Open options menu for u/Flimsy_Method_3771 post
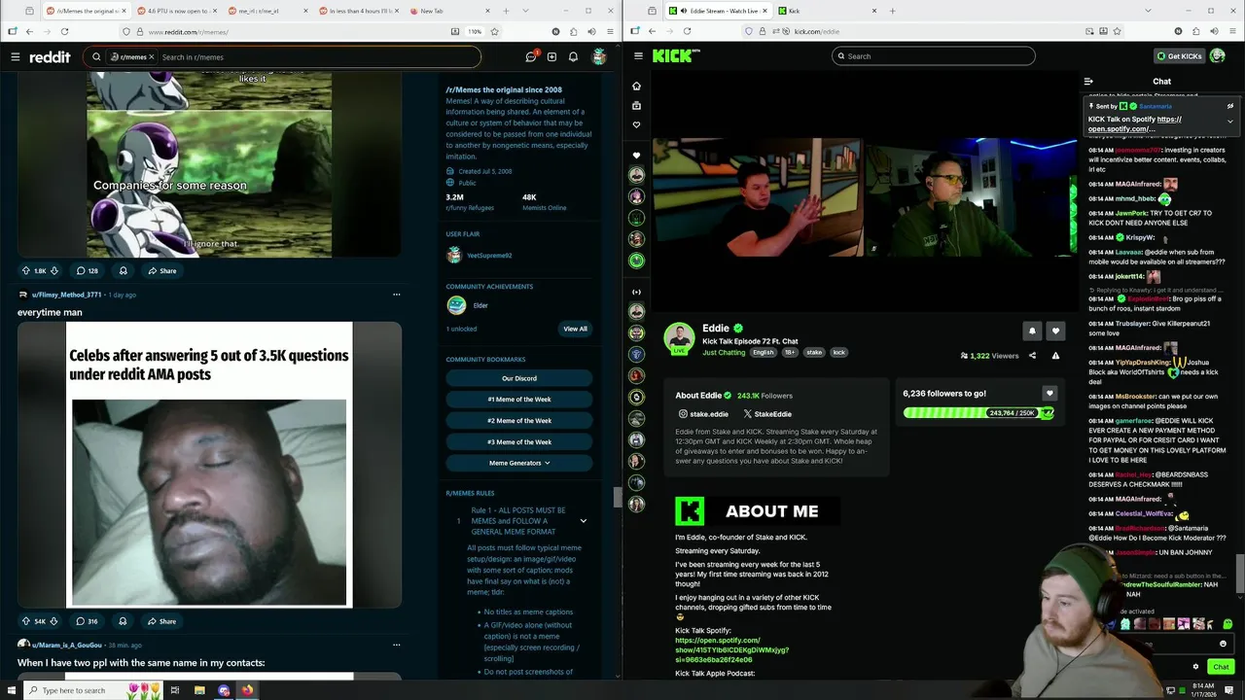Image resolution: width=1245 pixels, height=700 pixels. click(x=396, y=295)
